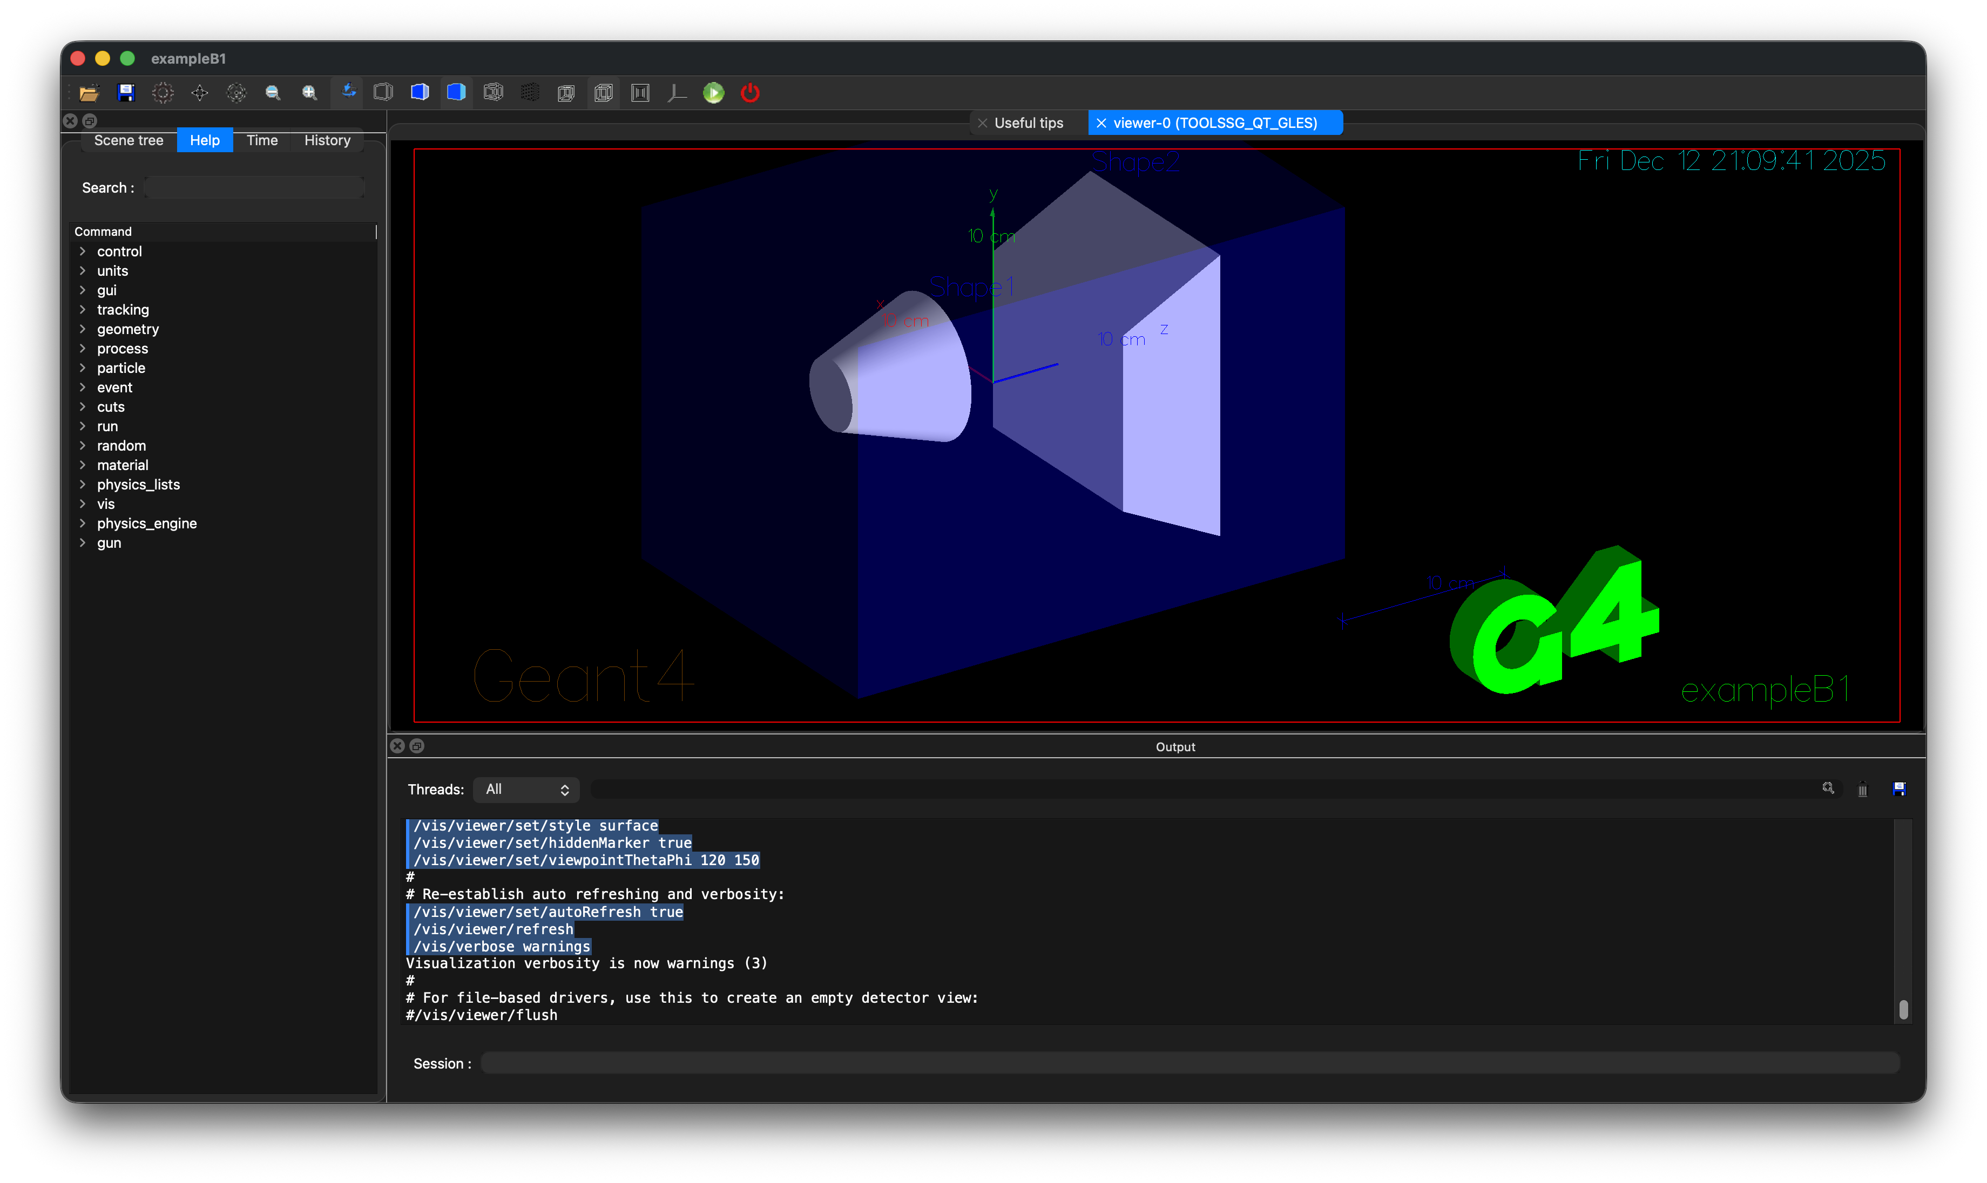Click the open folder toolbar icon
Image resolution: width=1987 pixels, height=1183 pixels.
[89, 92]
